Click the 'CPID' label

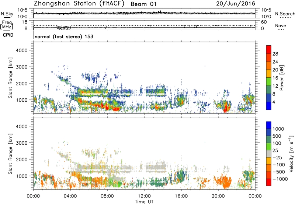pos(8,35)
